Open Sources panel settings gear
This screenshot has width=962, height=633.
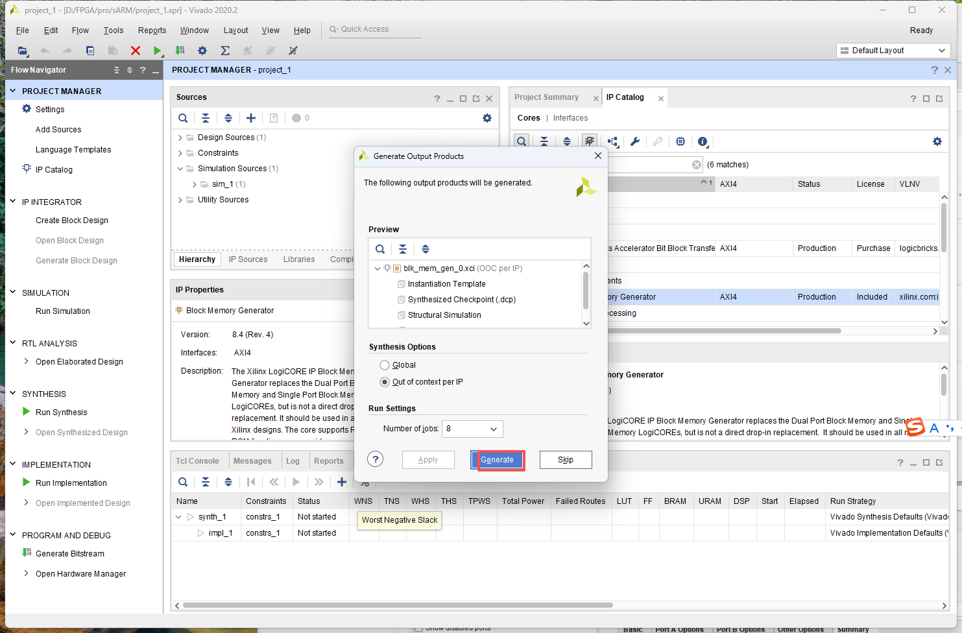487,118
